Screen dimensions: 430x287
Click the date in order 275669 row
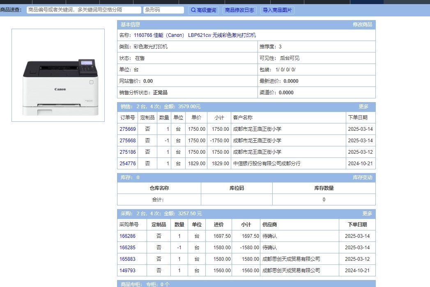click(x=360, y=129)
